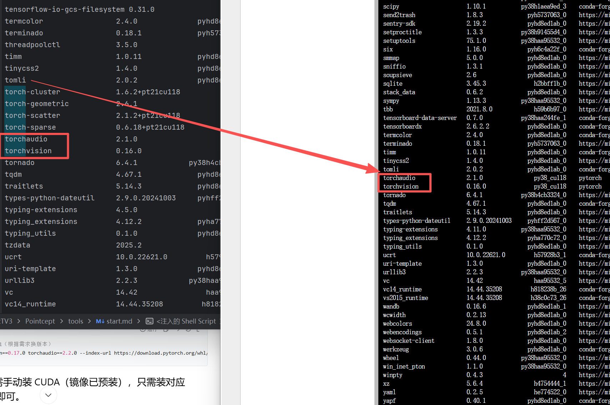Expand the collapsed section using the circular chevron
The width and height of the screenshot is (610, 405).
point(48,395)
